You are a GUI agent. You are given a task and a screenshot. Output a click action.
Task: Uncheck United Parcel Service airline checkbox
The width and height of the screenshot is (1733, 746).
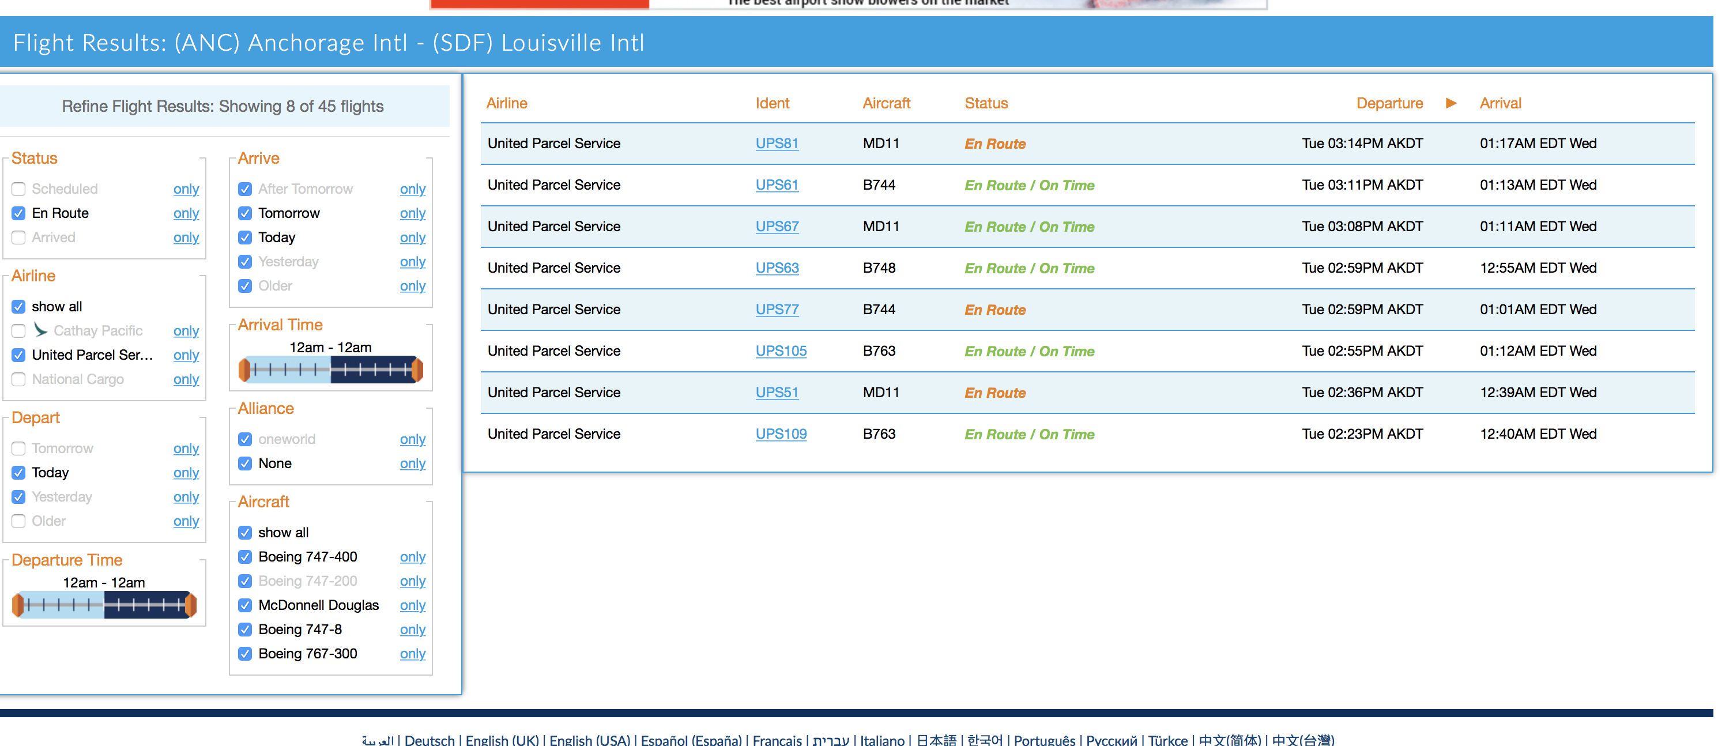(19, 355)
